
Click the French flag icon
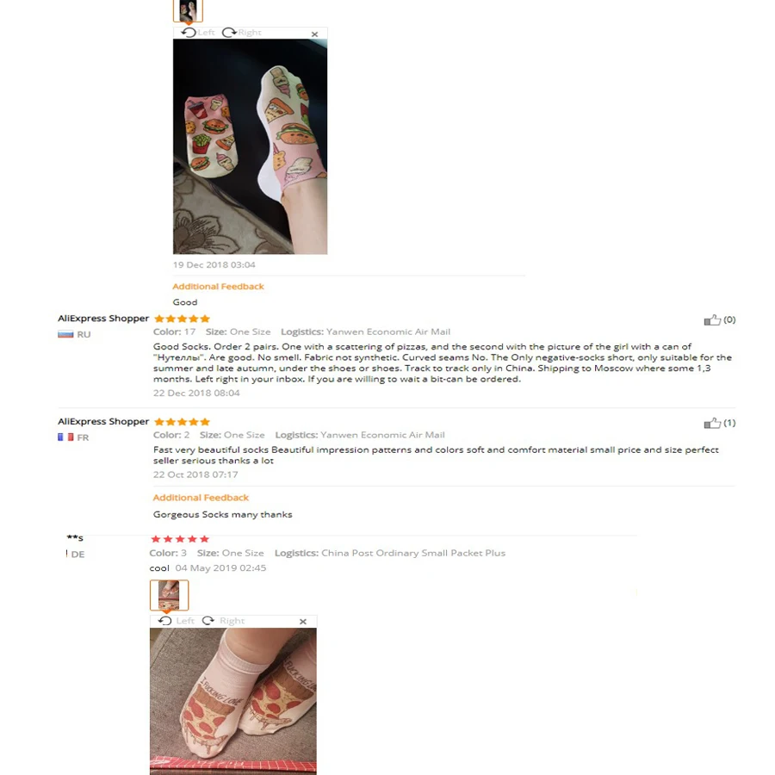coord(65,437)
